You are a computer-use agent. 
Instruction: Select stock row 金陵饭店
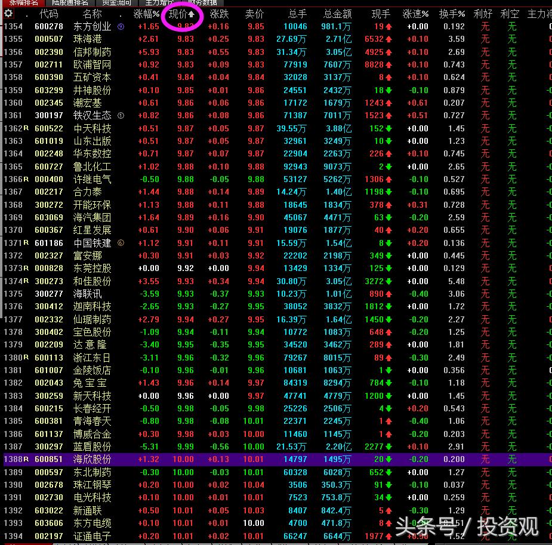[277, 370]
